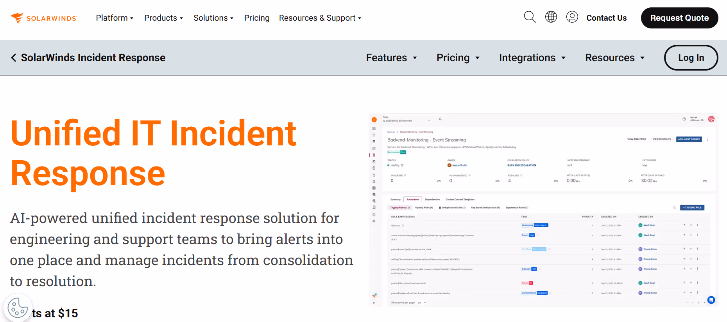Image resolution: width=727 pixels, height=322 pixels.
Task: Click the Request Quote button
Action: [679, 18]
